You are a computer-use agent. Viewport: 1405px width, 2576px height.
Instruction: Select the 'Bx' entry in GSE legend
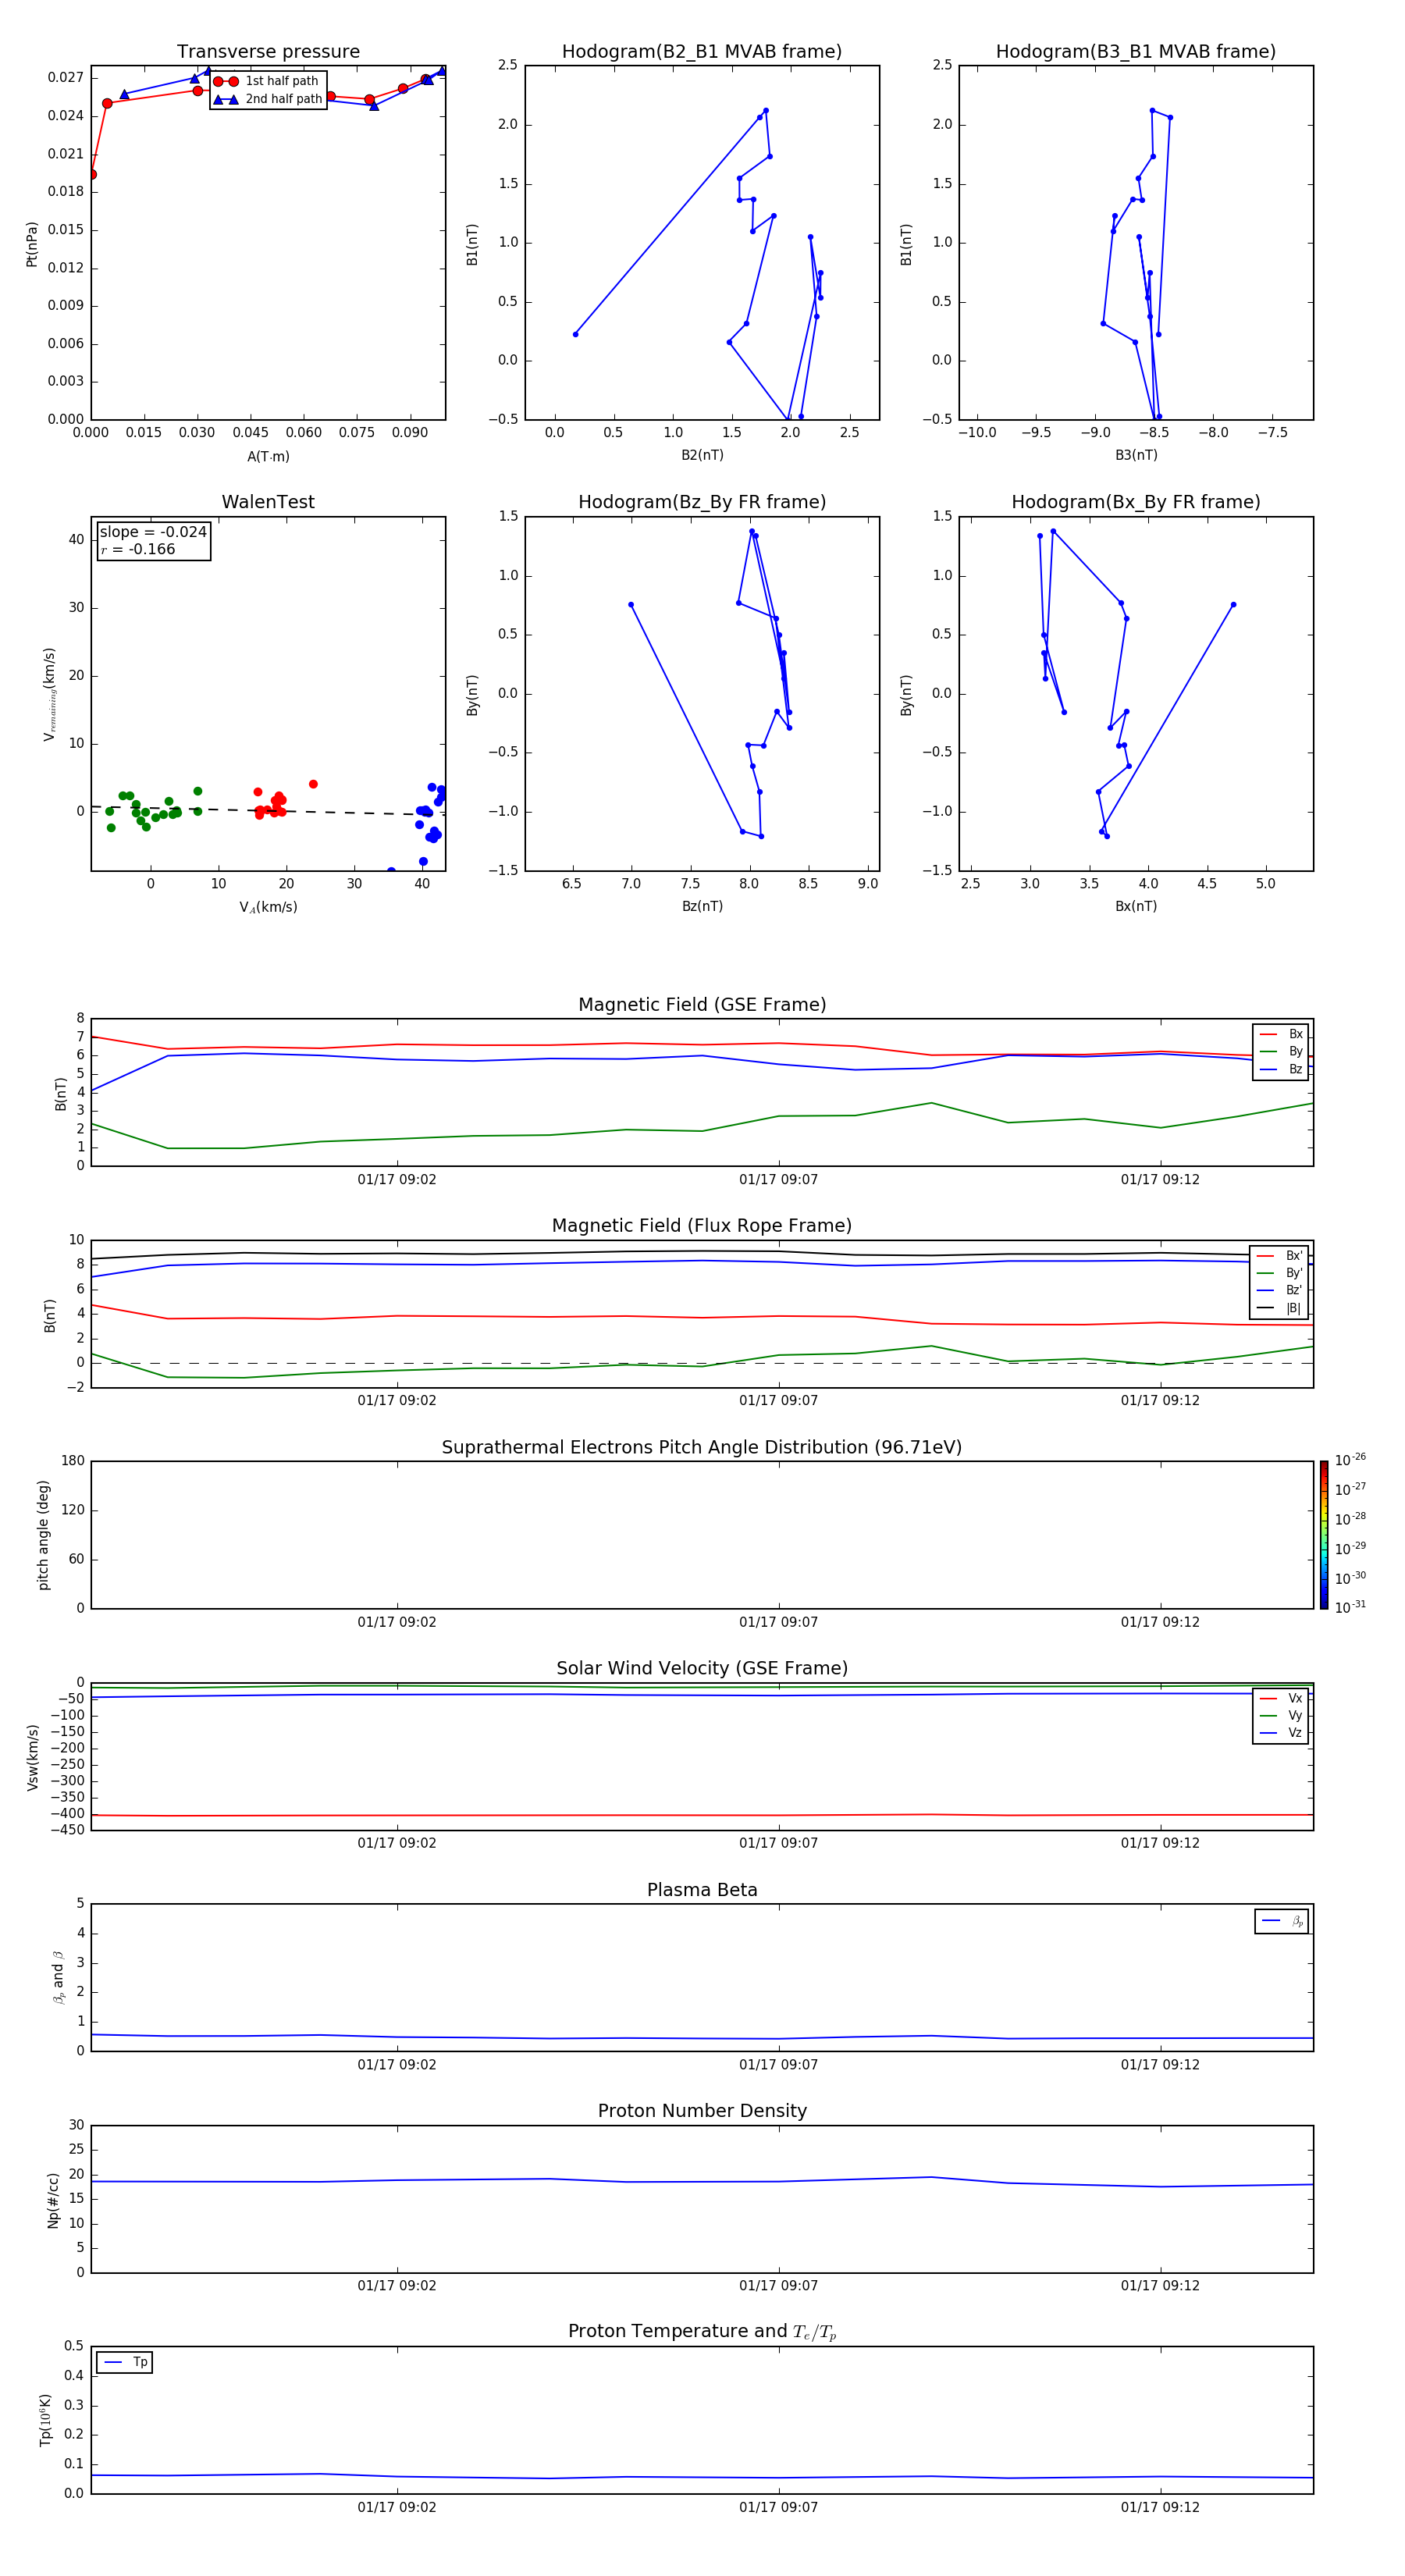pos(1281,1034)
